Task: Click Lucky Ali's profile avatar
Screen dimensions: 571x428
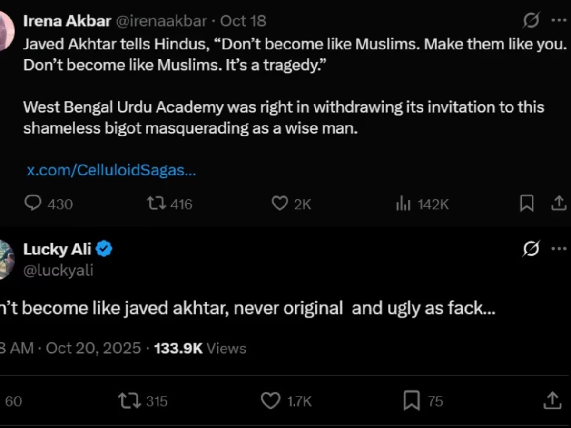Action: [7, 260]
